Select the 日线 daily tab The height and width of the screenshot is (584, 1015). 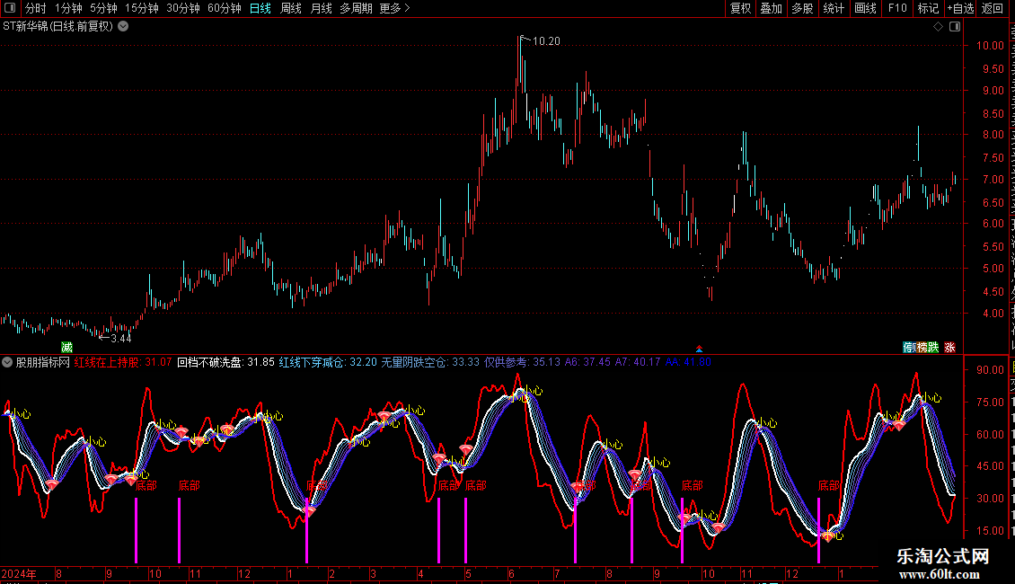[260, 8]
